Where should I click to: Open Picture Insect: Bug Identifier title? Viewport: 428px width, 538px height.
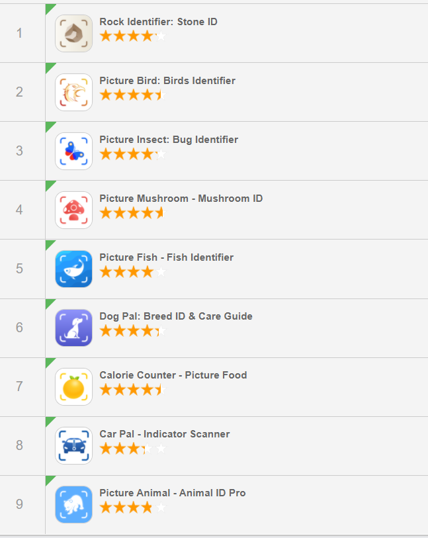168,140
